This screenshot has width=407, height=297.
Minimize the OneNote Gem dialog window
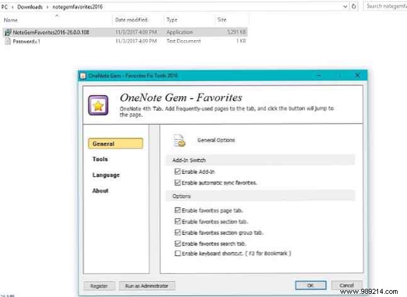(319, 76)
